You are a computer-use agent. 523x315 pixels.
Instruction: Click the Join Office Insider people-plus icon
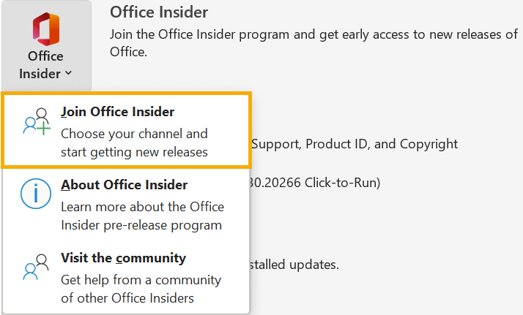pos(36,122)
